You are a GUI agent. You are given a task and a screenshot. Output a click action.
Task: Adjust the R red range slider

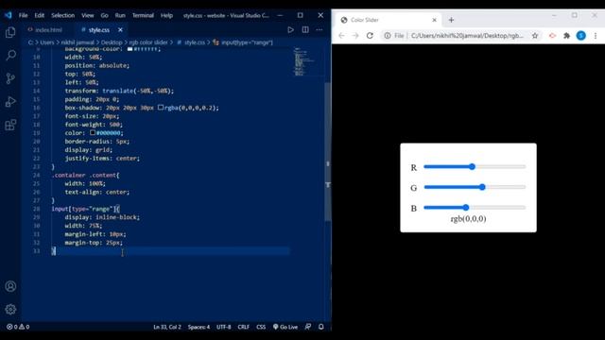pyautogui.click(x=475, y=166)
